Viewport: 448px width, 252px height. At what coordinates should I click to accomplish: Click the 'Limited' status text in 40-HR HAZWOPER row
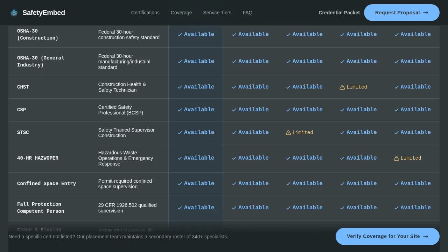[411, 158]
